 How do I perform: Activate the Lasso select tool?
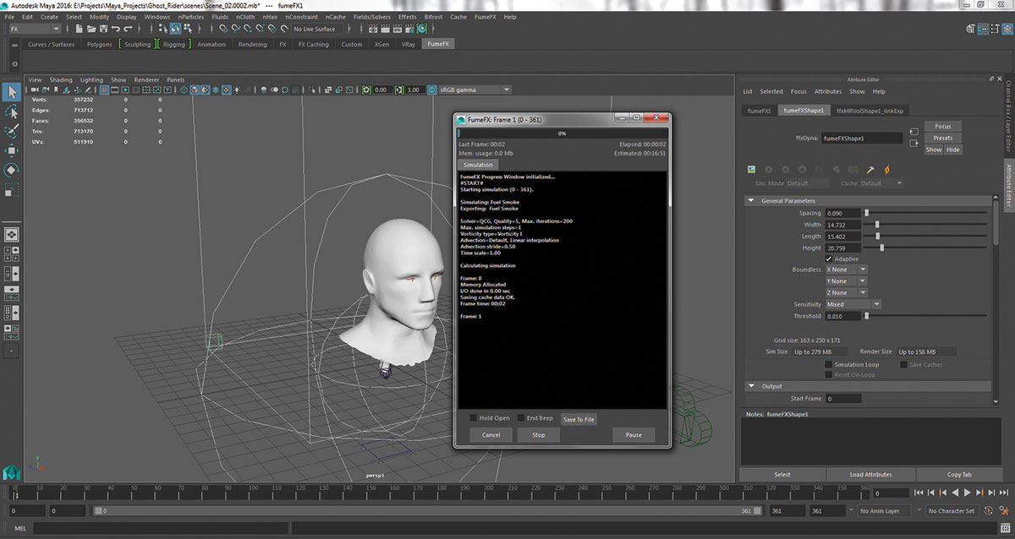click(12, 112)
